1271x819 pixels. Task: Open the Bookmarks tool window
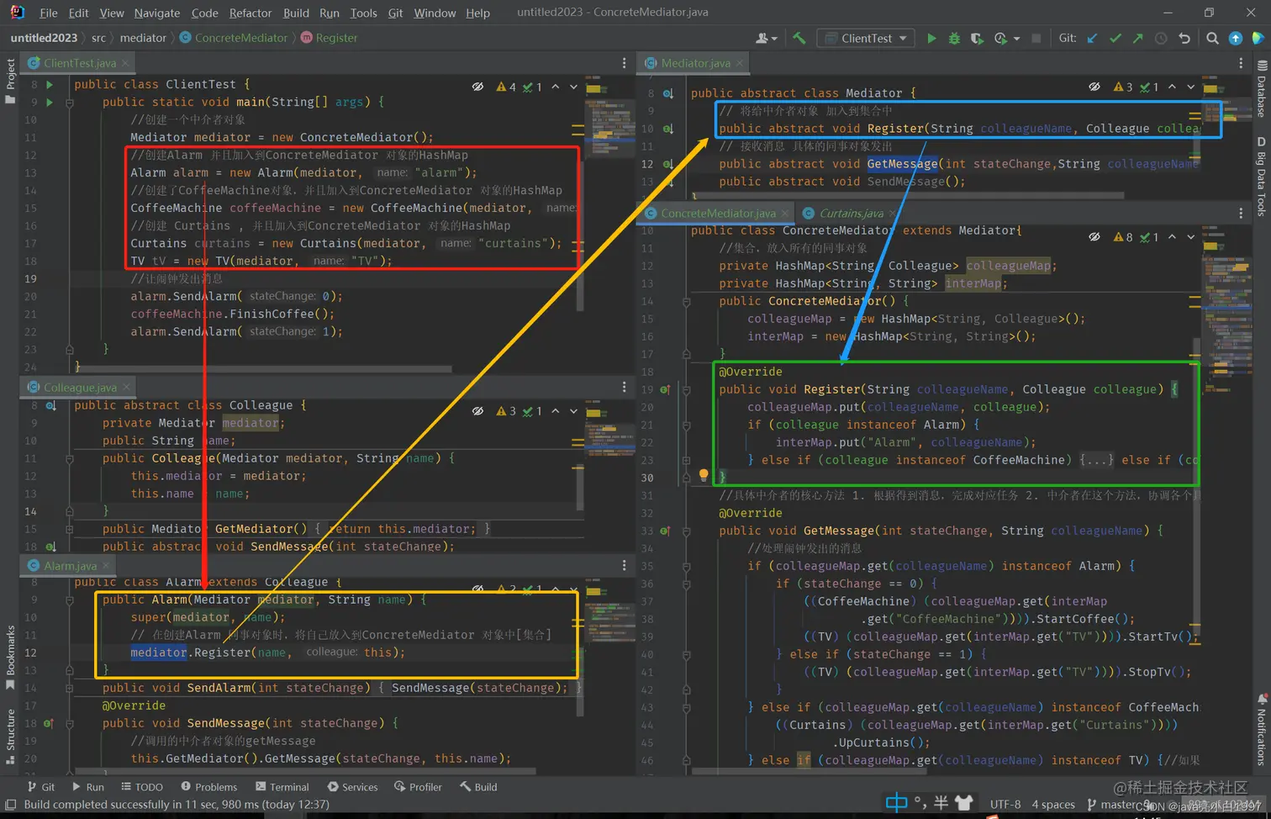coord(10,658)
